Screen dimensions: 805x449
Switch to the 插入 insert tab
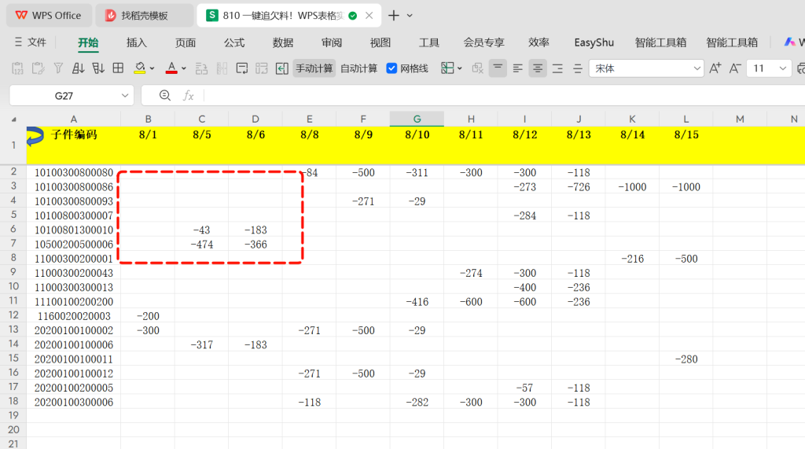(x=137, y=42)
